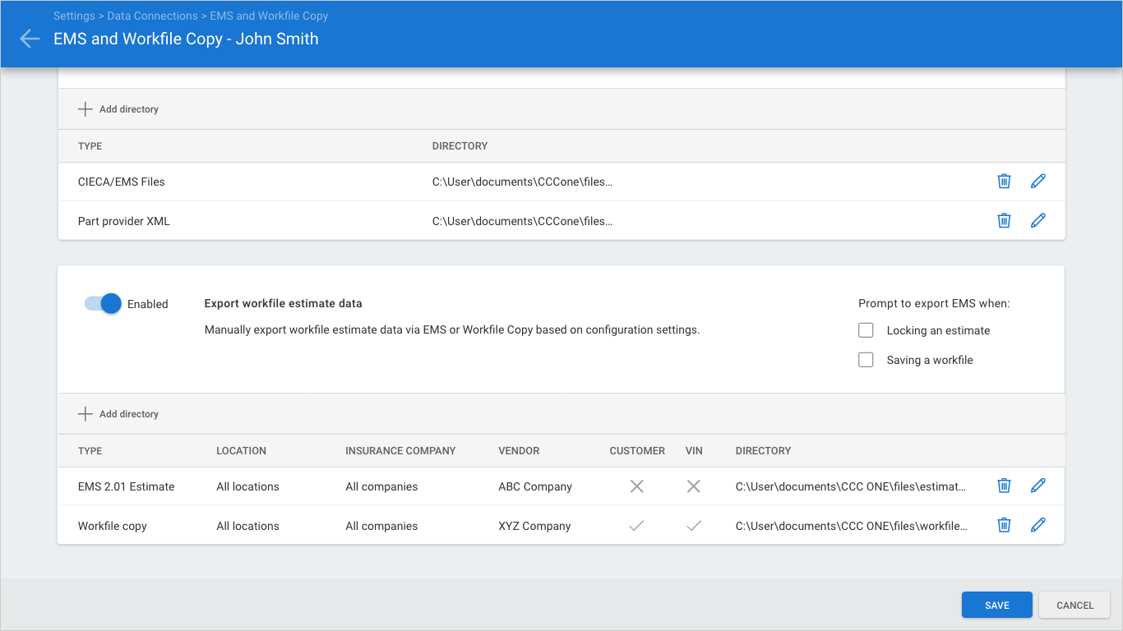Click All companies in the Workfile copy row

pyautogui.click(x=381, y=526)
